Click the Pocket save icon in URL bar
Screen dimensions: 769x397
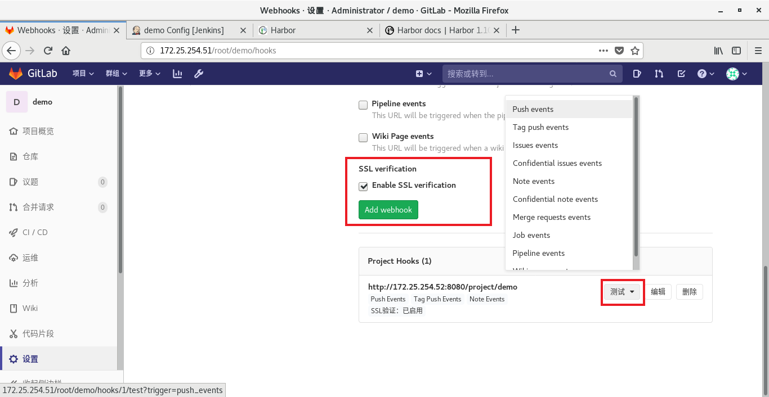619,51
